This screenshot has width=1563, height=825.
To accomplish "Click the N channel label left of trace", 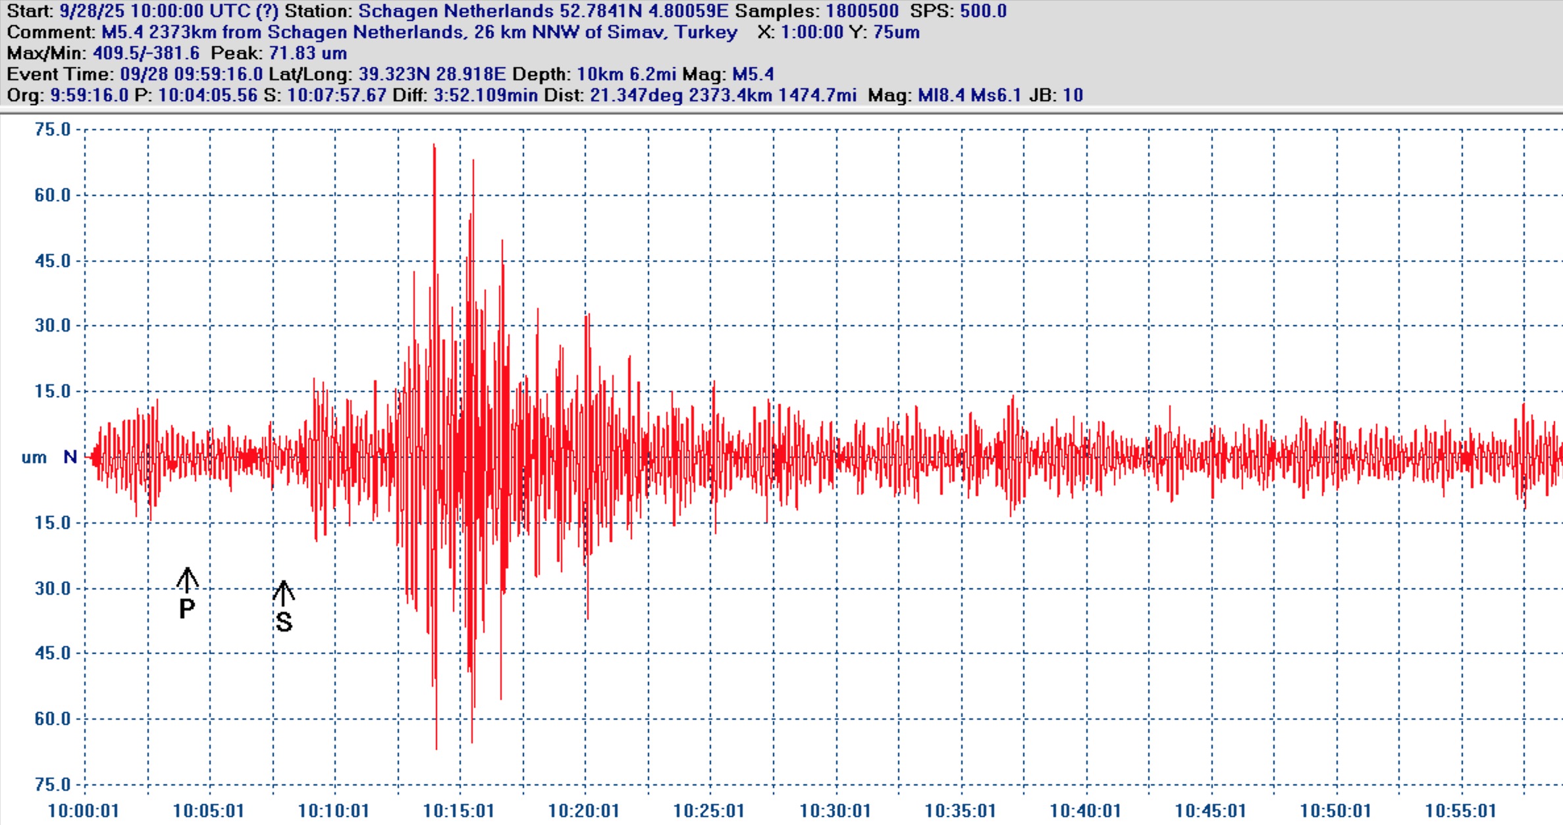I will (70, 457).
